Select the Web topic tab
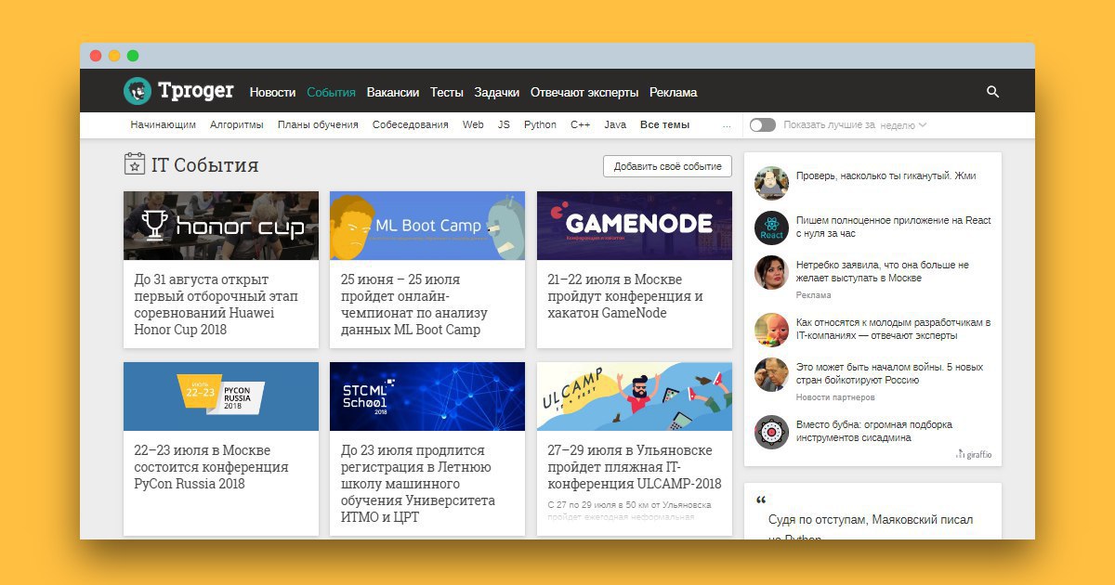The image size is (1115, 585). click(473, 124)
